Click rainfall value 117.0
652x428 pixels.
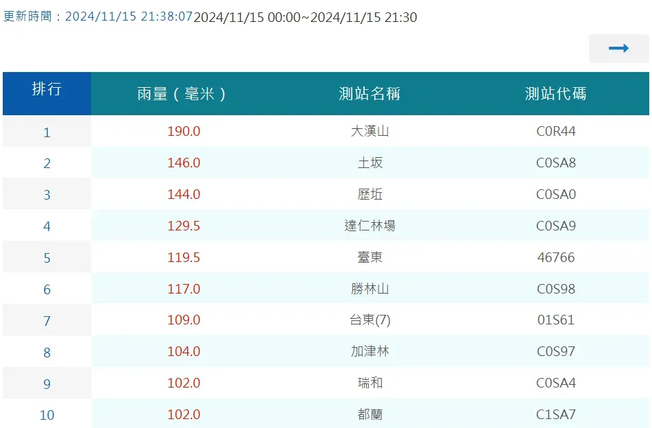184,289
